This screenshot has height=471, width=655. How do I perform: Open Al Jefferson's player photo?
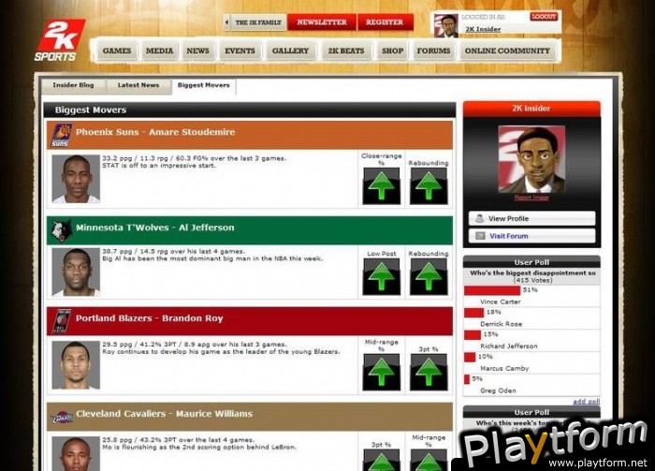click(x=76, y=272)
